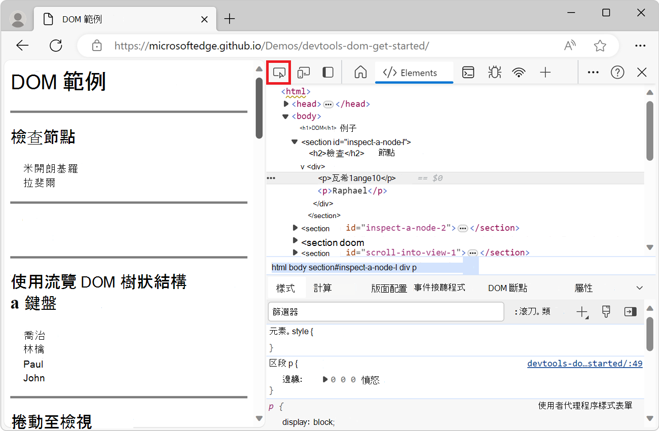Image resolution: width=659 pixels, height=431 pixels.
Task: Activate the Inspect element picker tool
Action: (279, 73)
